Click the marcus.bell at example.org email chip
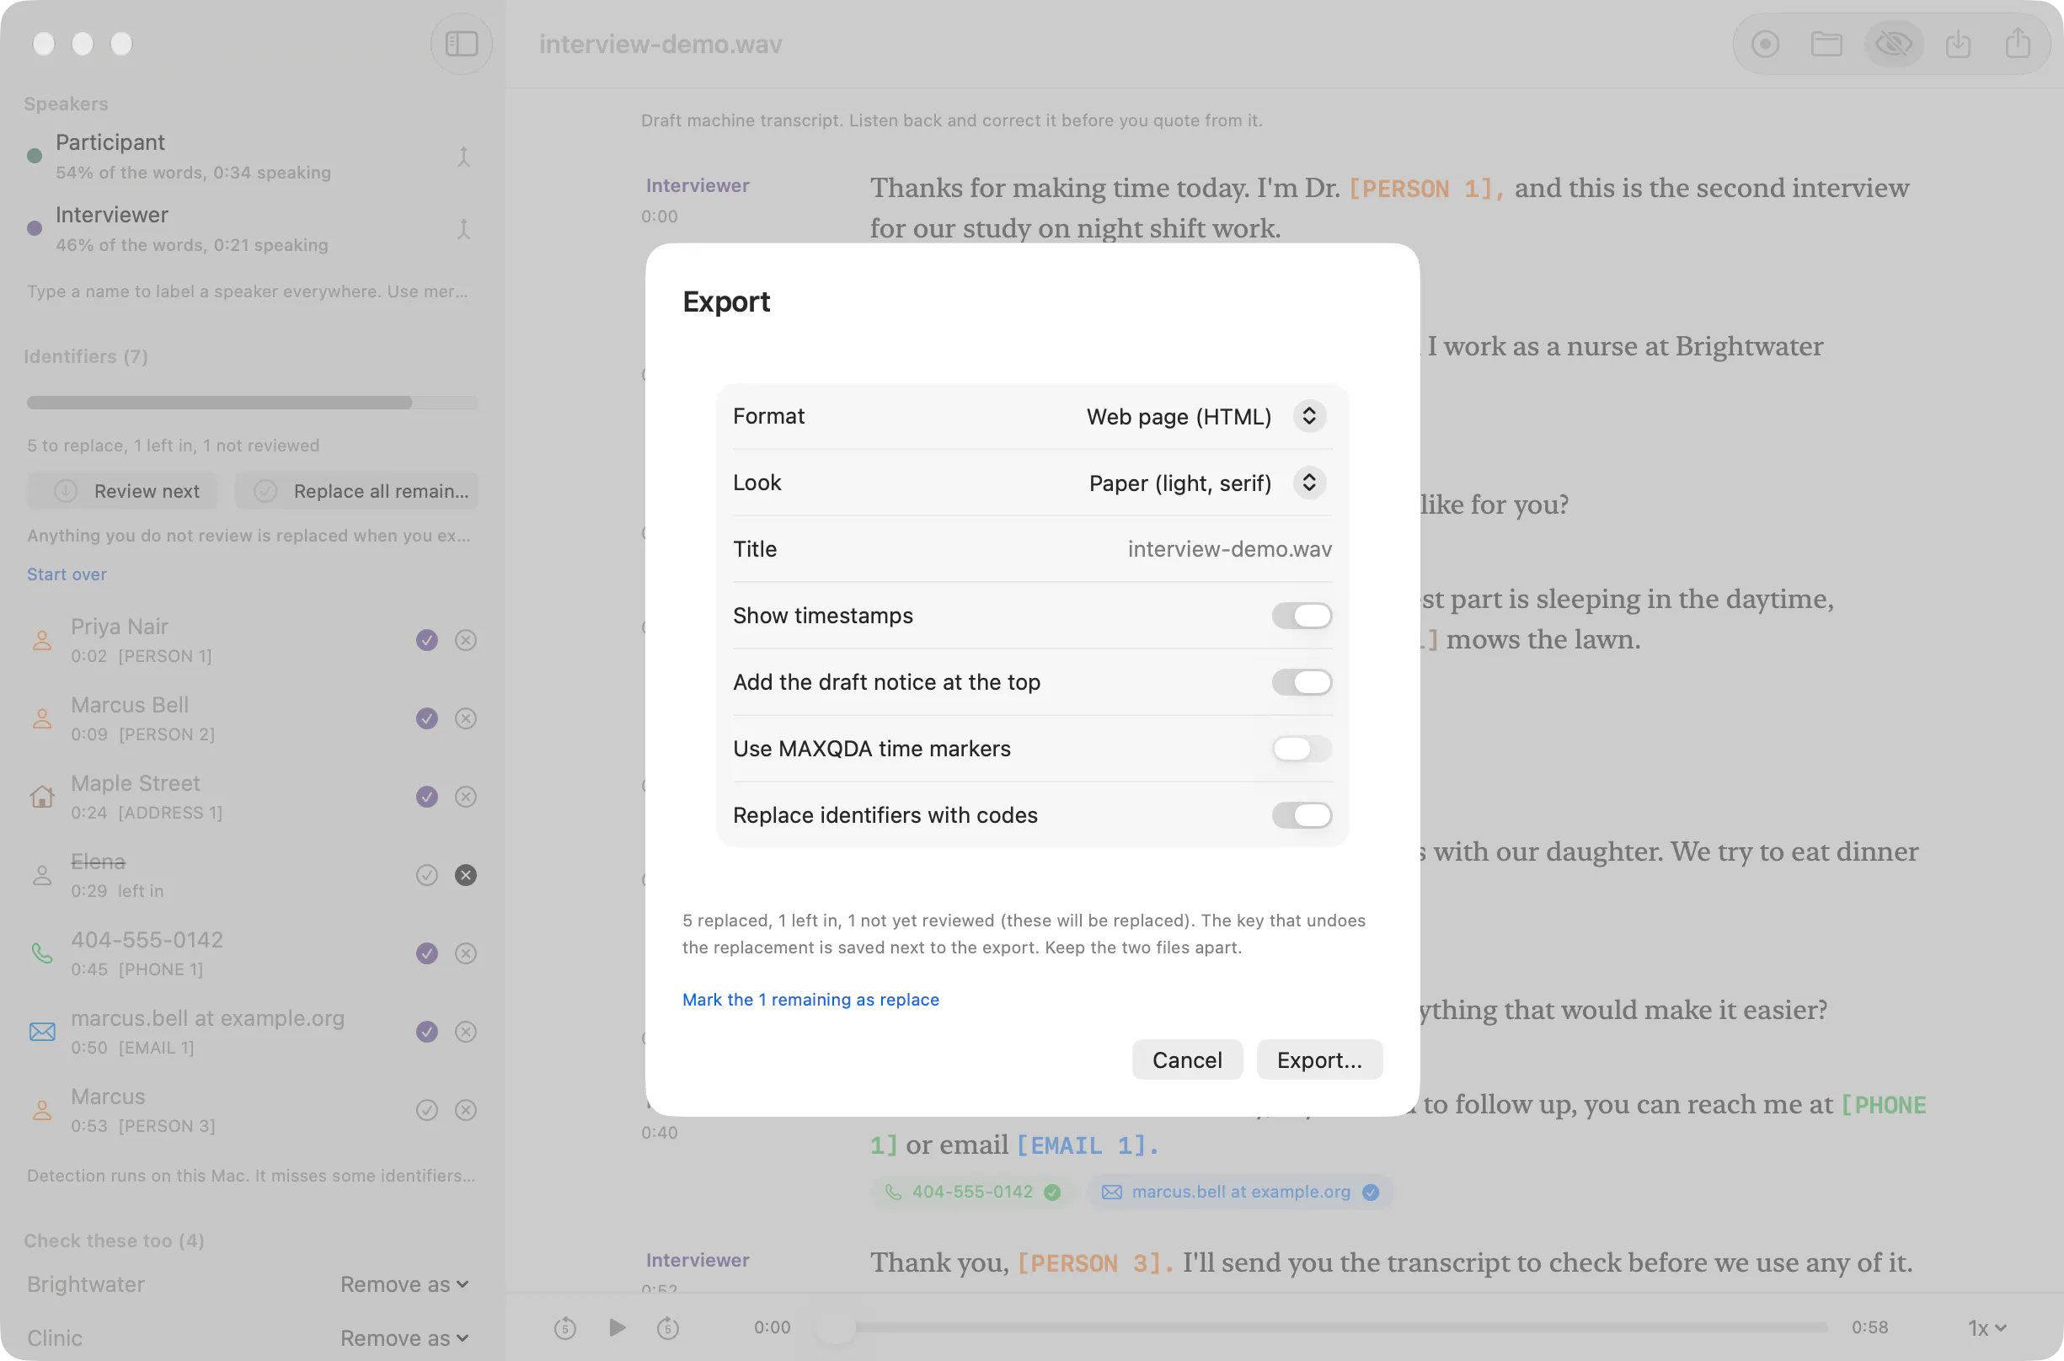Viewport: 2064px width, 1361px height. point(1241,1192)
